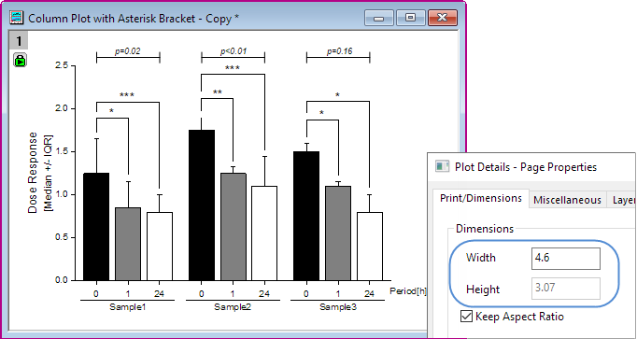Click the 24 tick label under Sample2
637x339 pixels.
click(x=264, y=293)
